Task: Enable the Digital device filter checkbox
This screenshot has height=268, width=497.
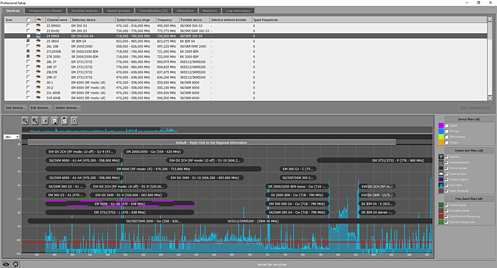Action: (447, 126)
